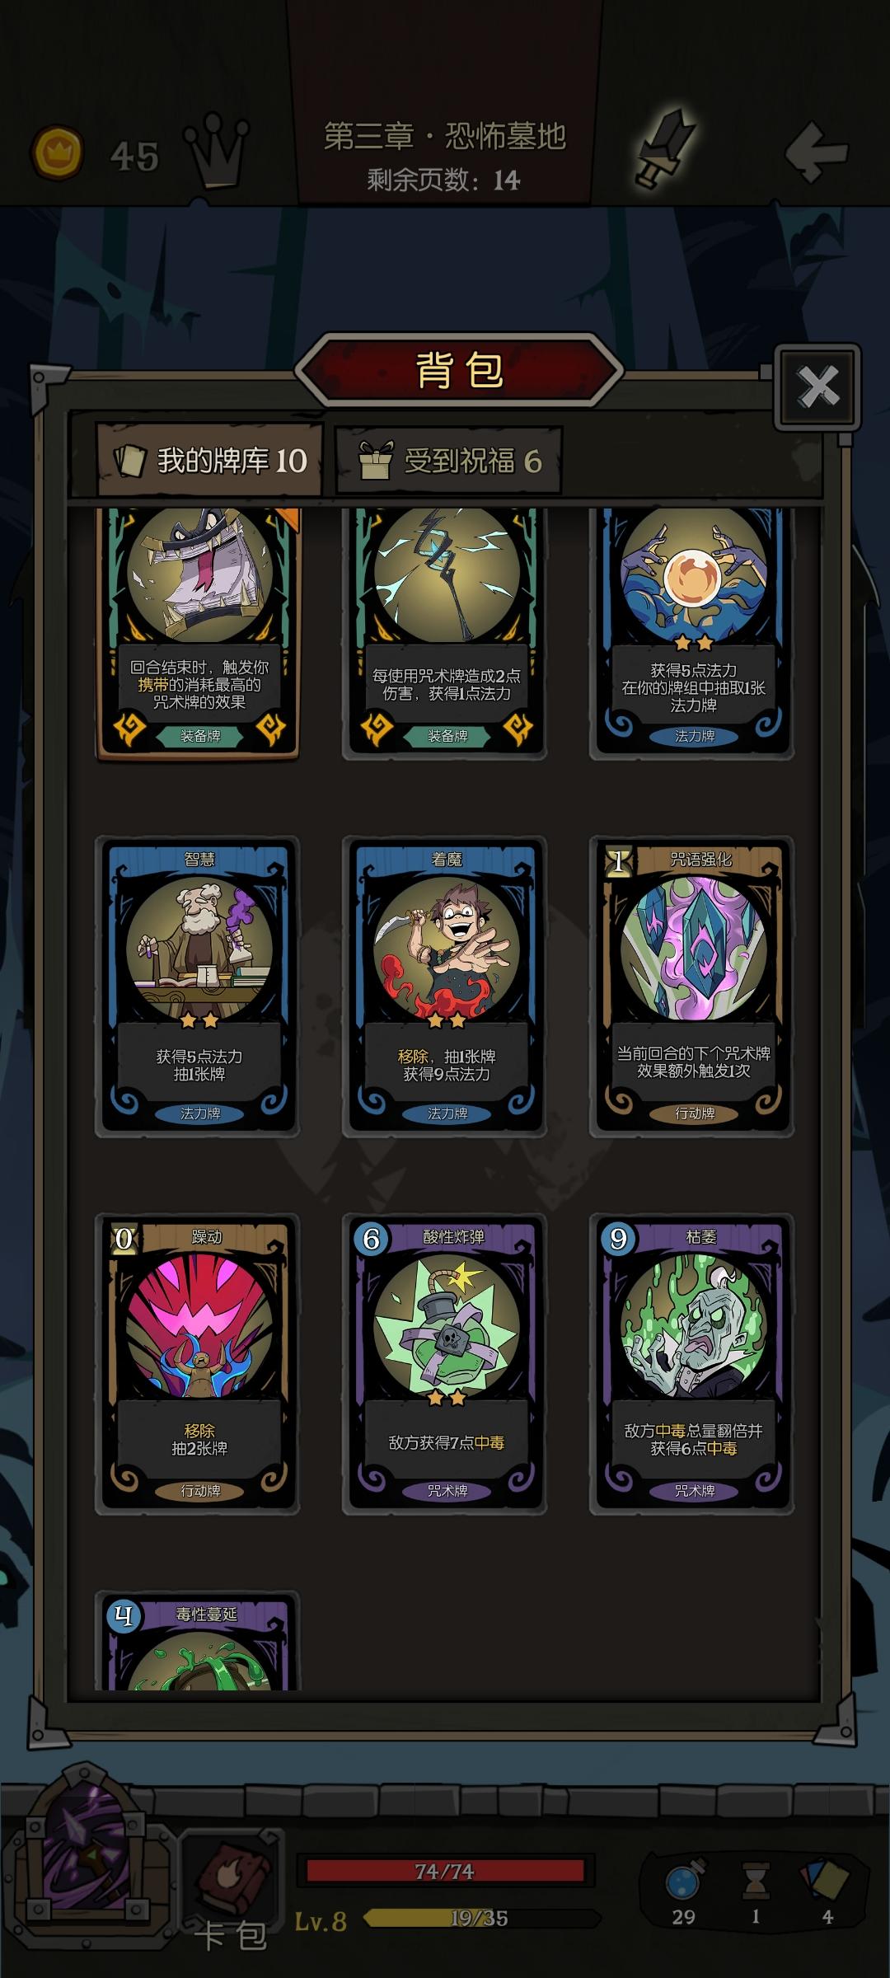Select the 毒性蔓延 card at the bottom
Viewport: 890px width, 1978px height.
pyautogui.click(x=198, y=1641)
